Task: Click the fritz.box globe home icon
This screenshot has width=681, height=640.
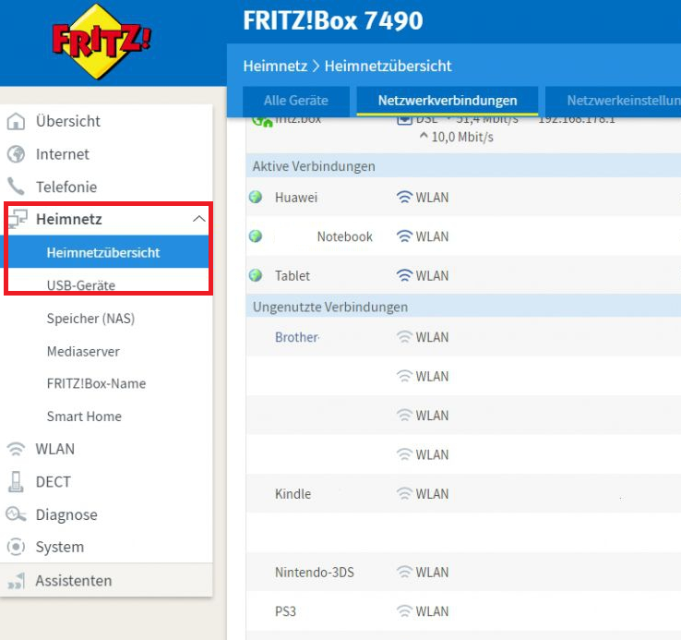Action: 262,122
